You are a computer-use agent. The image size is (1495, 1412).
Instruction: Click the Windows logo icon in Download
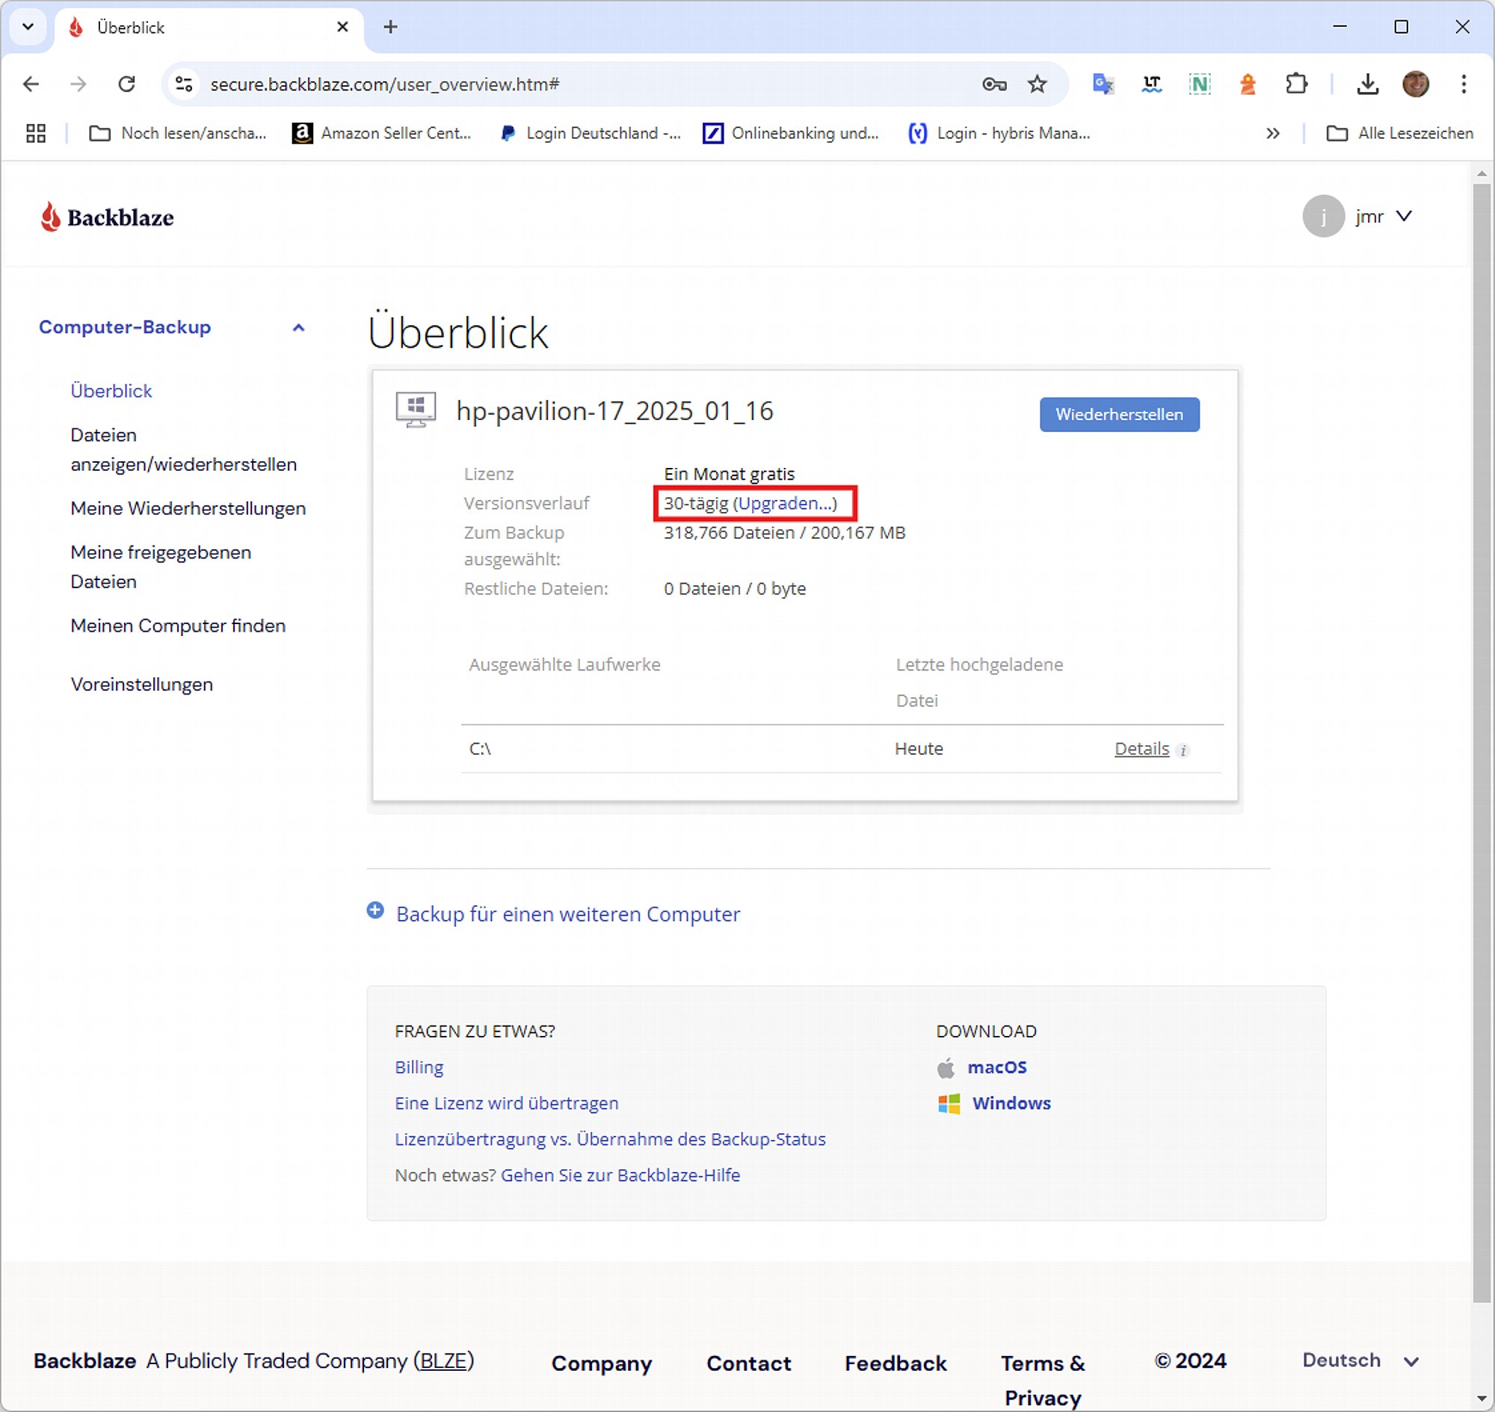(x=949, y=1103)
